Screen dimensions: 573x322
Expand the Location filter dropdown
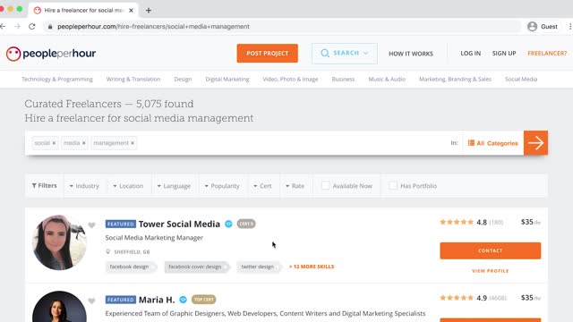click(128, 186)
